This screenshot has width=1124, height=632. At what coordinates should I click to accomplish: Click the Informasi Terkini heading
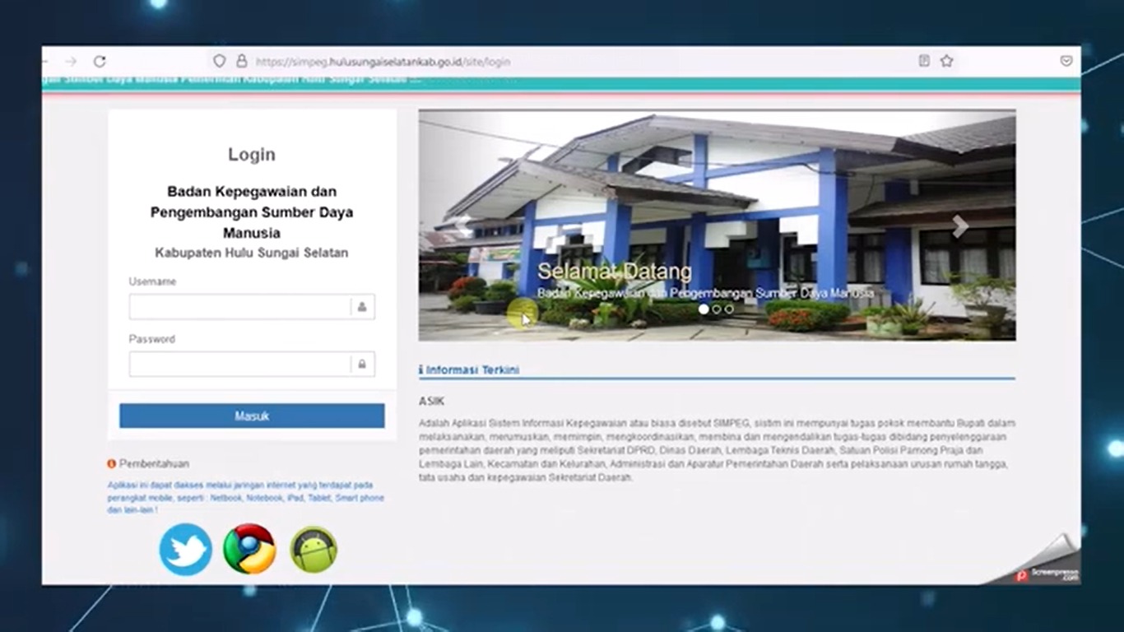pyautogui.click(x=472, y=370)
